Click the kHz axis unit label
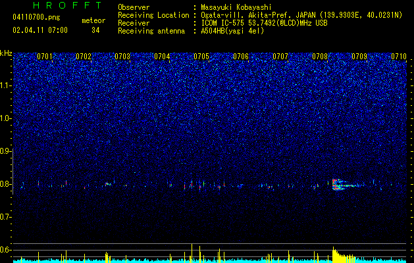The height and width of the screenshot is (263, 414). [x=6, y=53]
